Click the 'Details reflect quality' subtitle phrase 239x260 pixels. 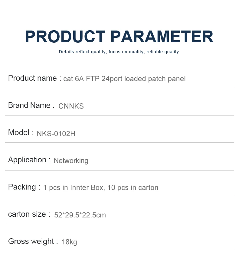point(82,52)
